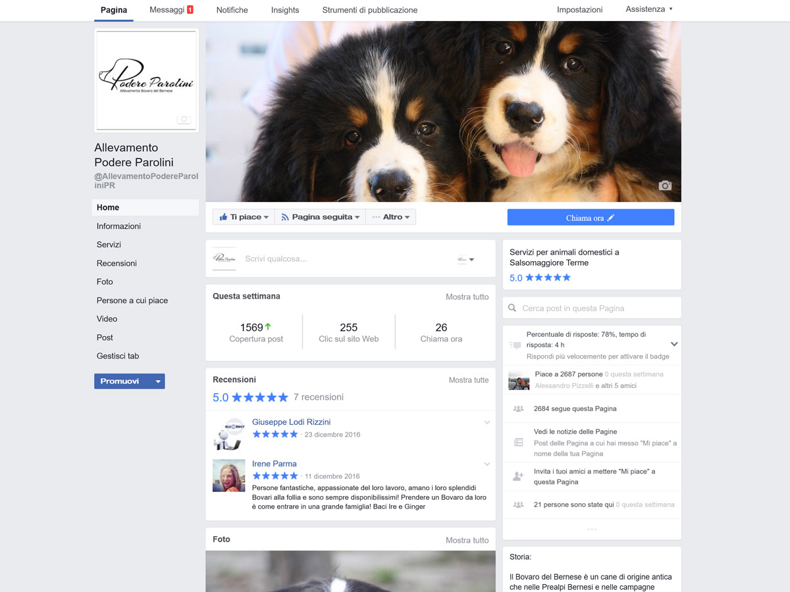This screenshot has height=592, width=790.
Task: Click the thumbs-up icon on Ti piace
Action: [223, 217]
